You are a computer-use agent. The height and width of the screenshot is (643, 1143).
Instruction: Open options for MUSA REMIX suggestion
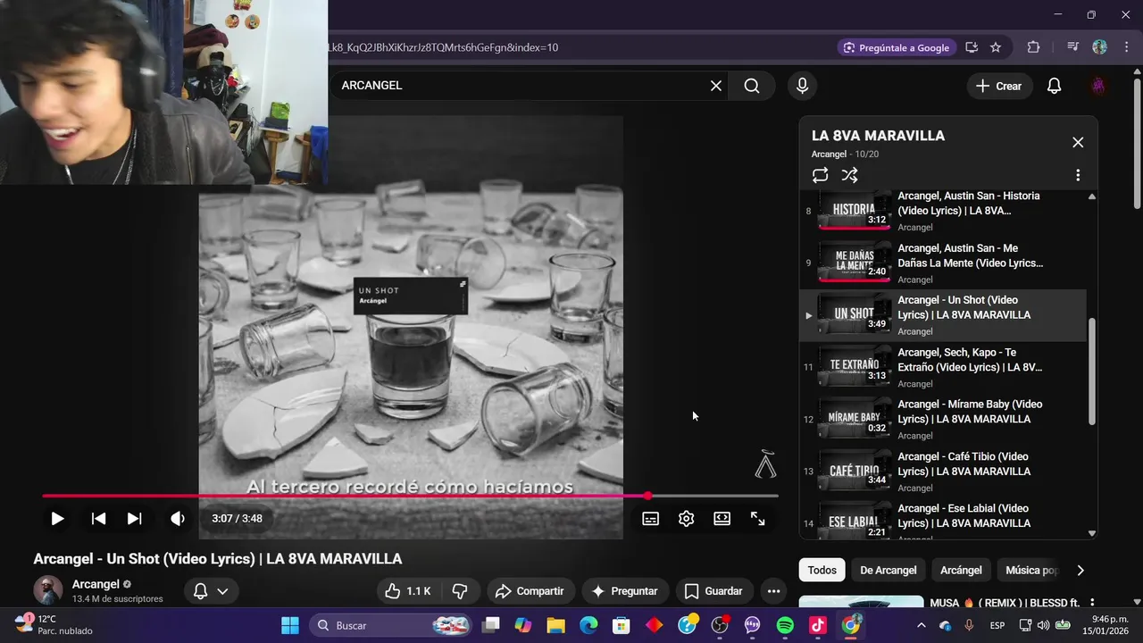1091,604
